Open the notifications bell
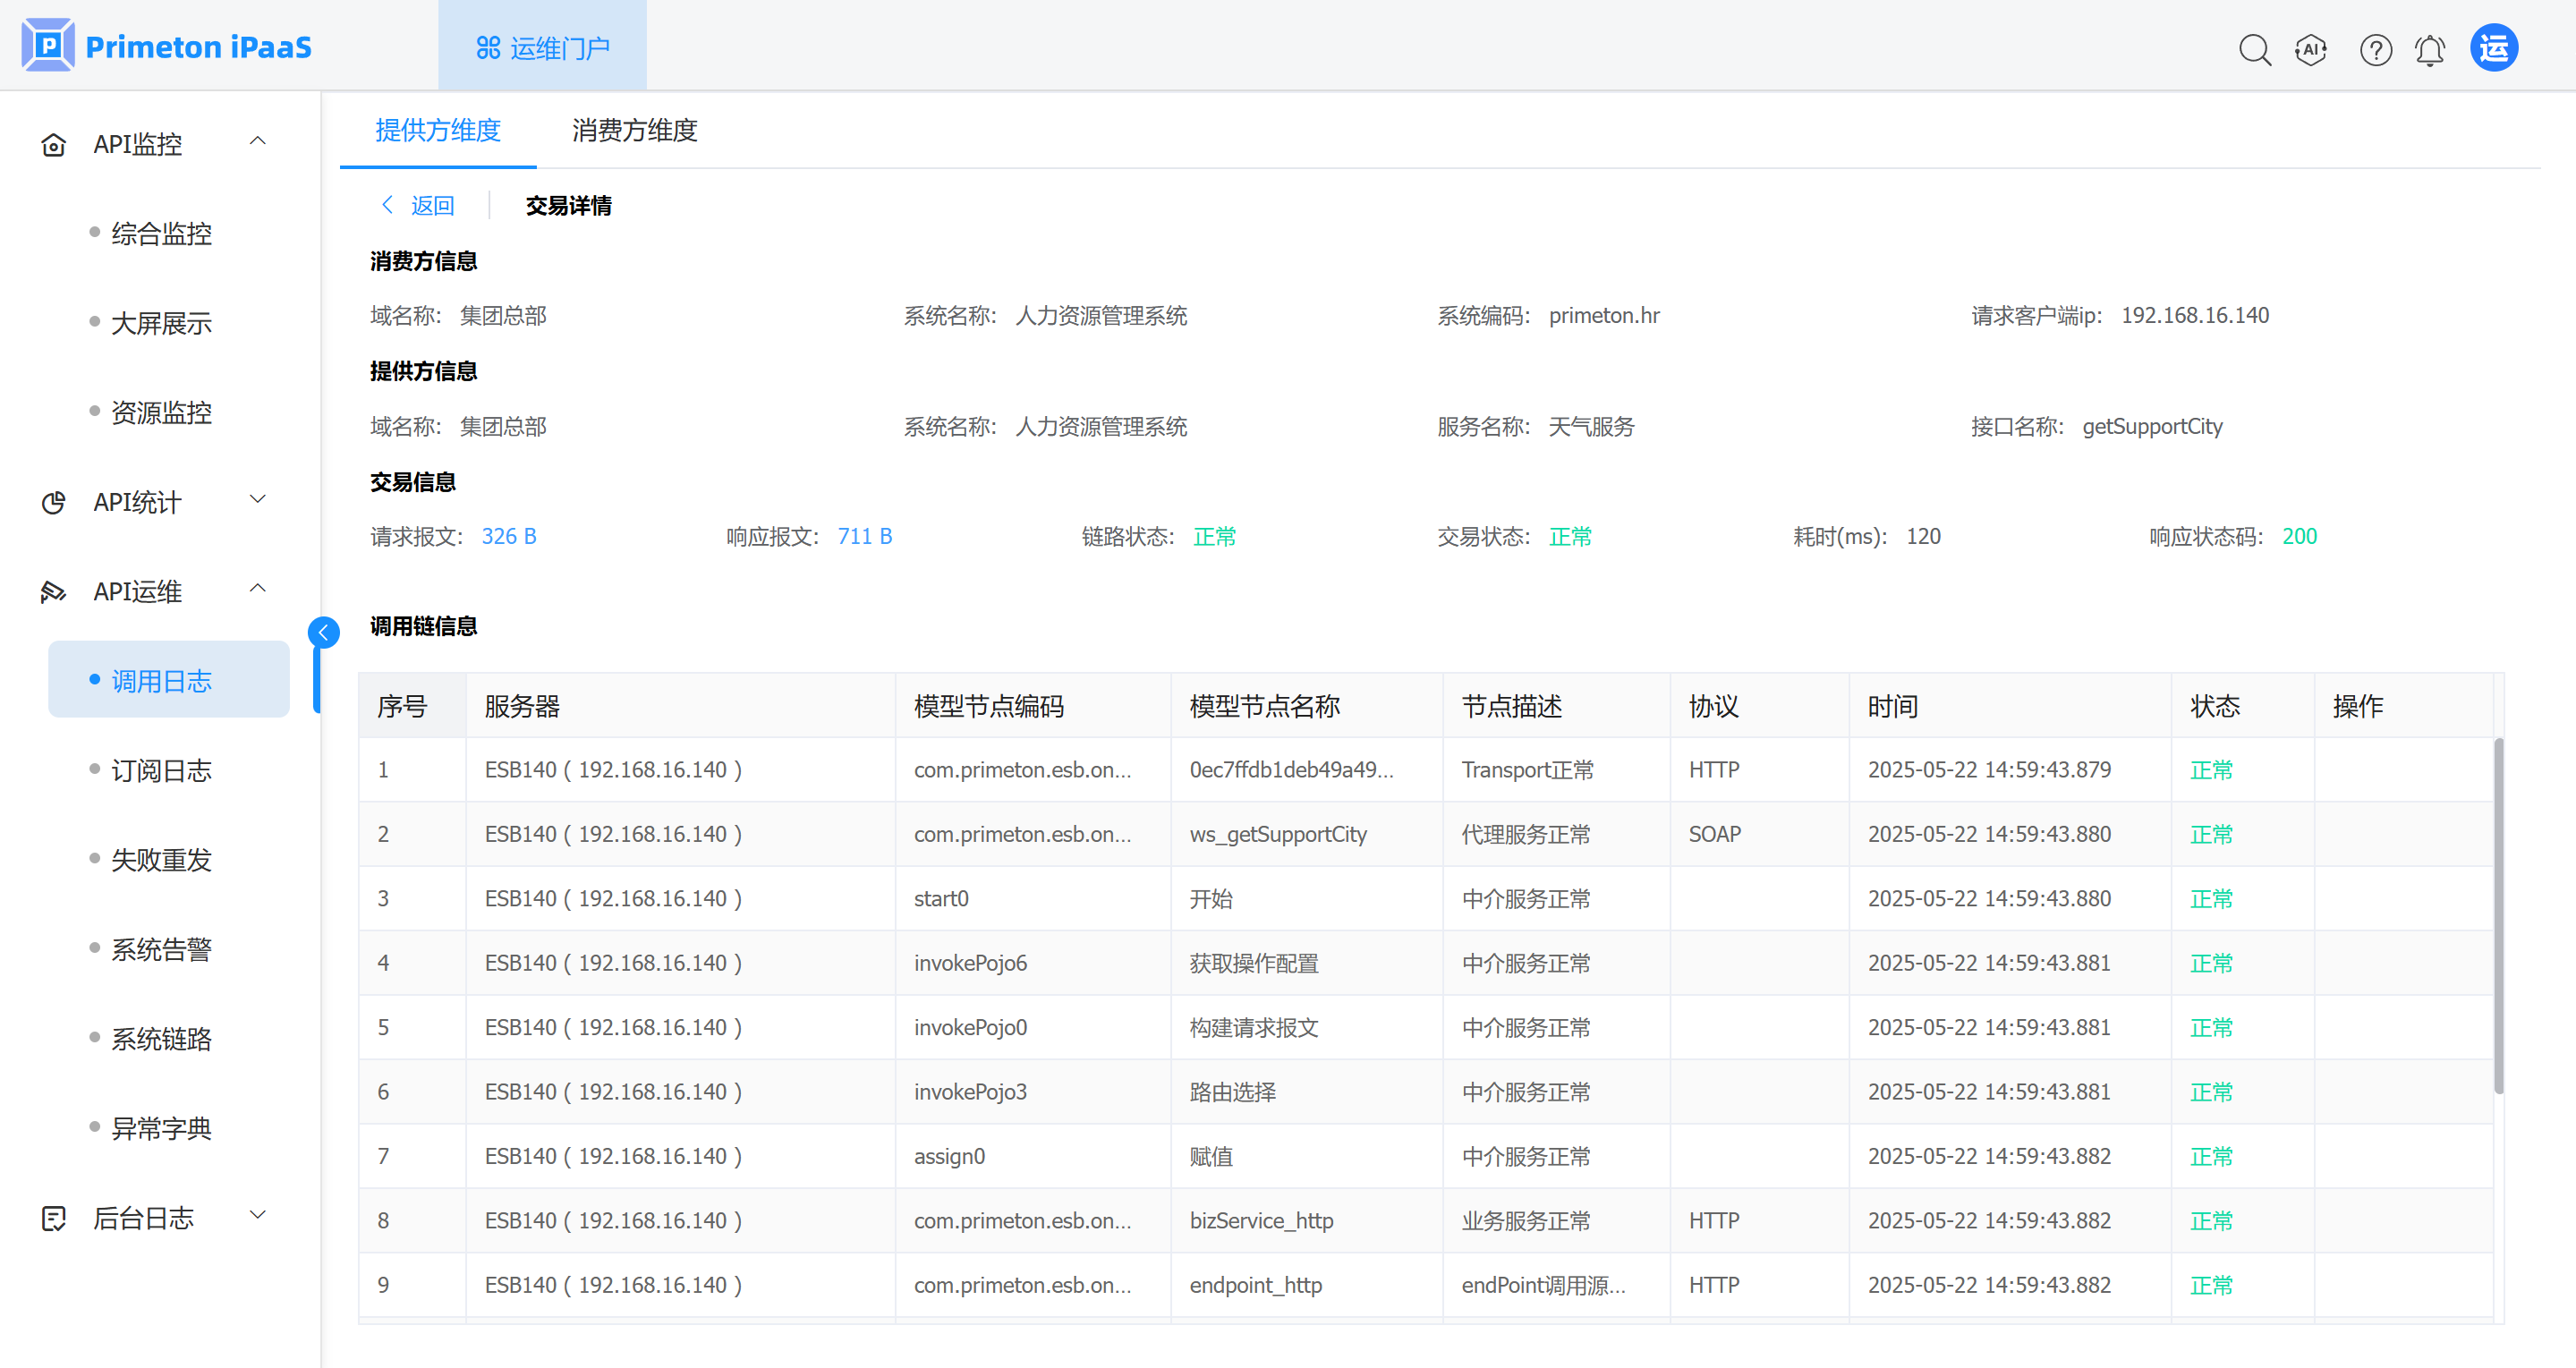This screenshot has height=1368, width=2576. 2430,49
